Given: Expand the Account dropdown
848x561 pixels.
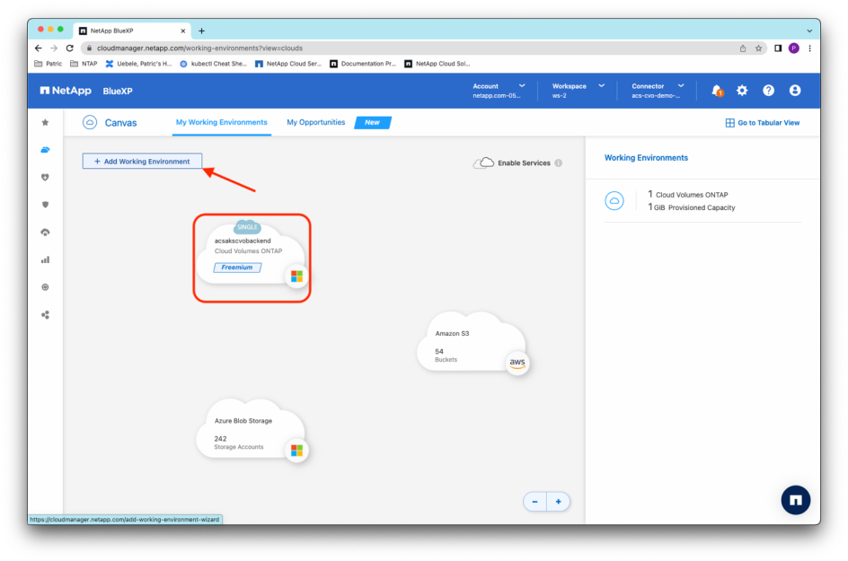Looking at the screenshot, I should tap(497, 91).
